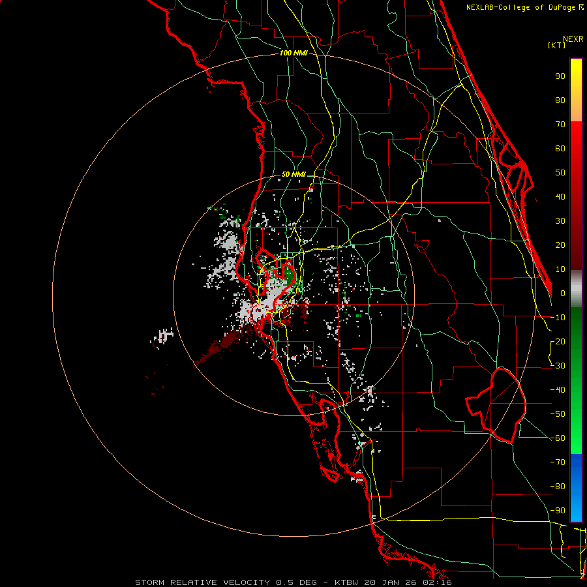Click the -20 scale value
The width and height of the screenshot is (587, 587).
point(558,342)
